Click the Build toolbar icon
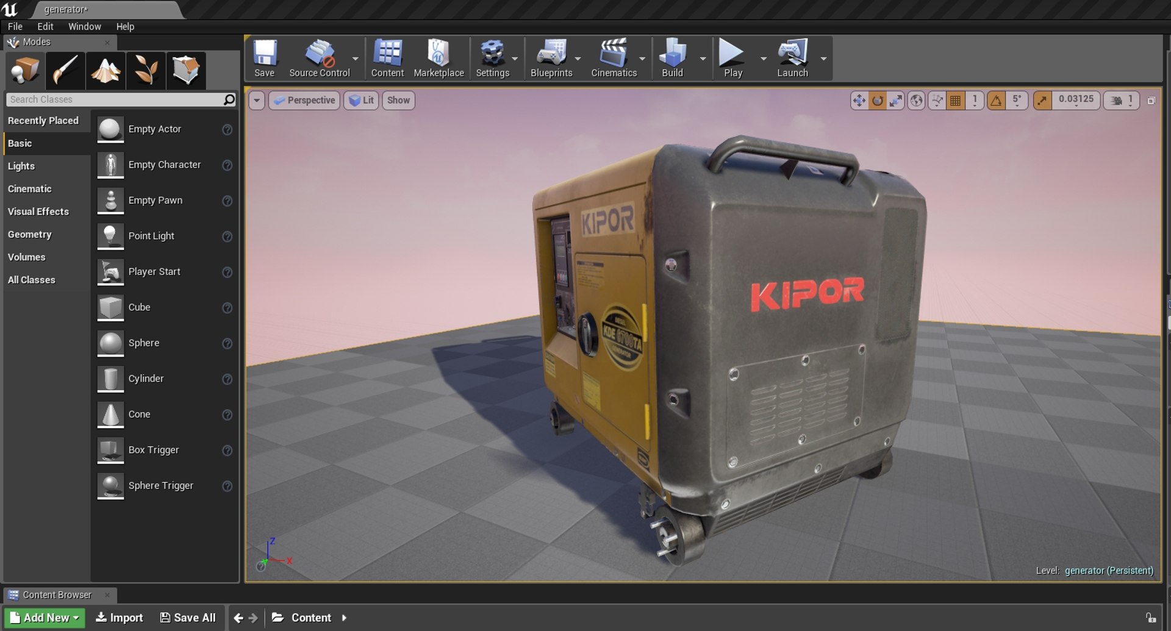Image resolution: width=1171 pixels, height=631 pixels. tap(672, 59)
